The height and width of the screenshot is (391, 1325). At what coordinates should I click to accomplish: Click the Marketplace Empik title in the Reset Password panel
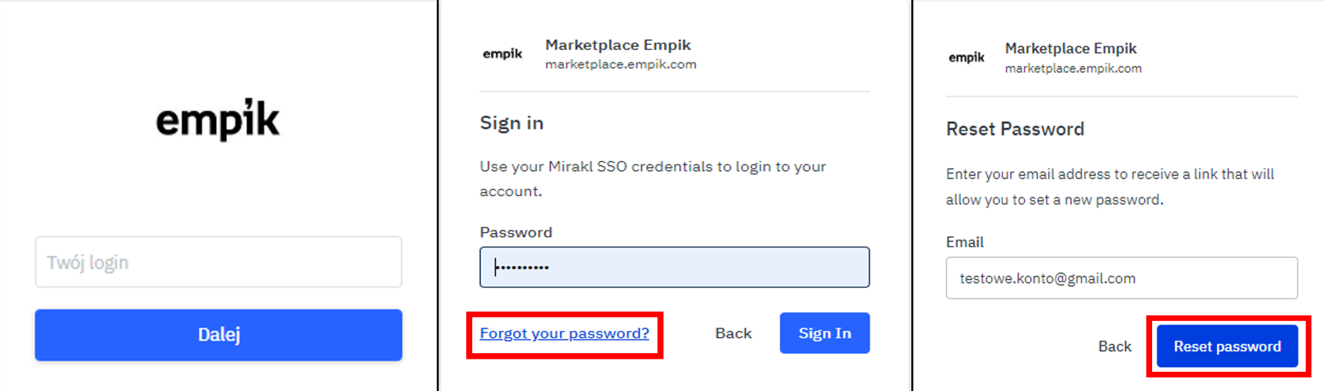(x=1070, y=48)
